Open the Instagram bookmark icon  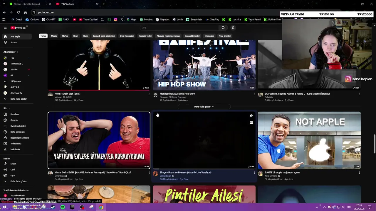115,20
